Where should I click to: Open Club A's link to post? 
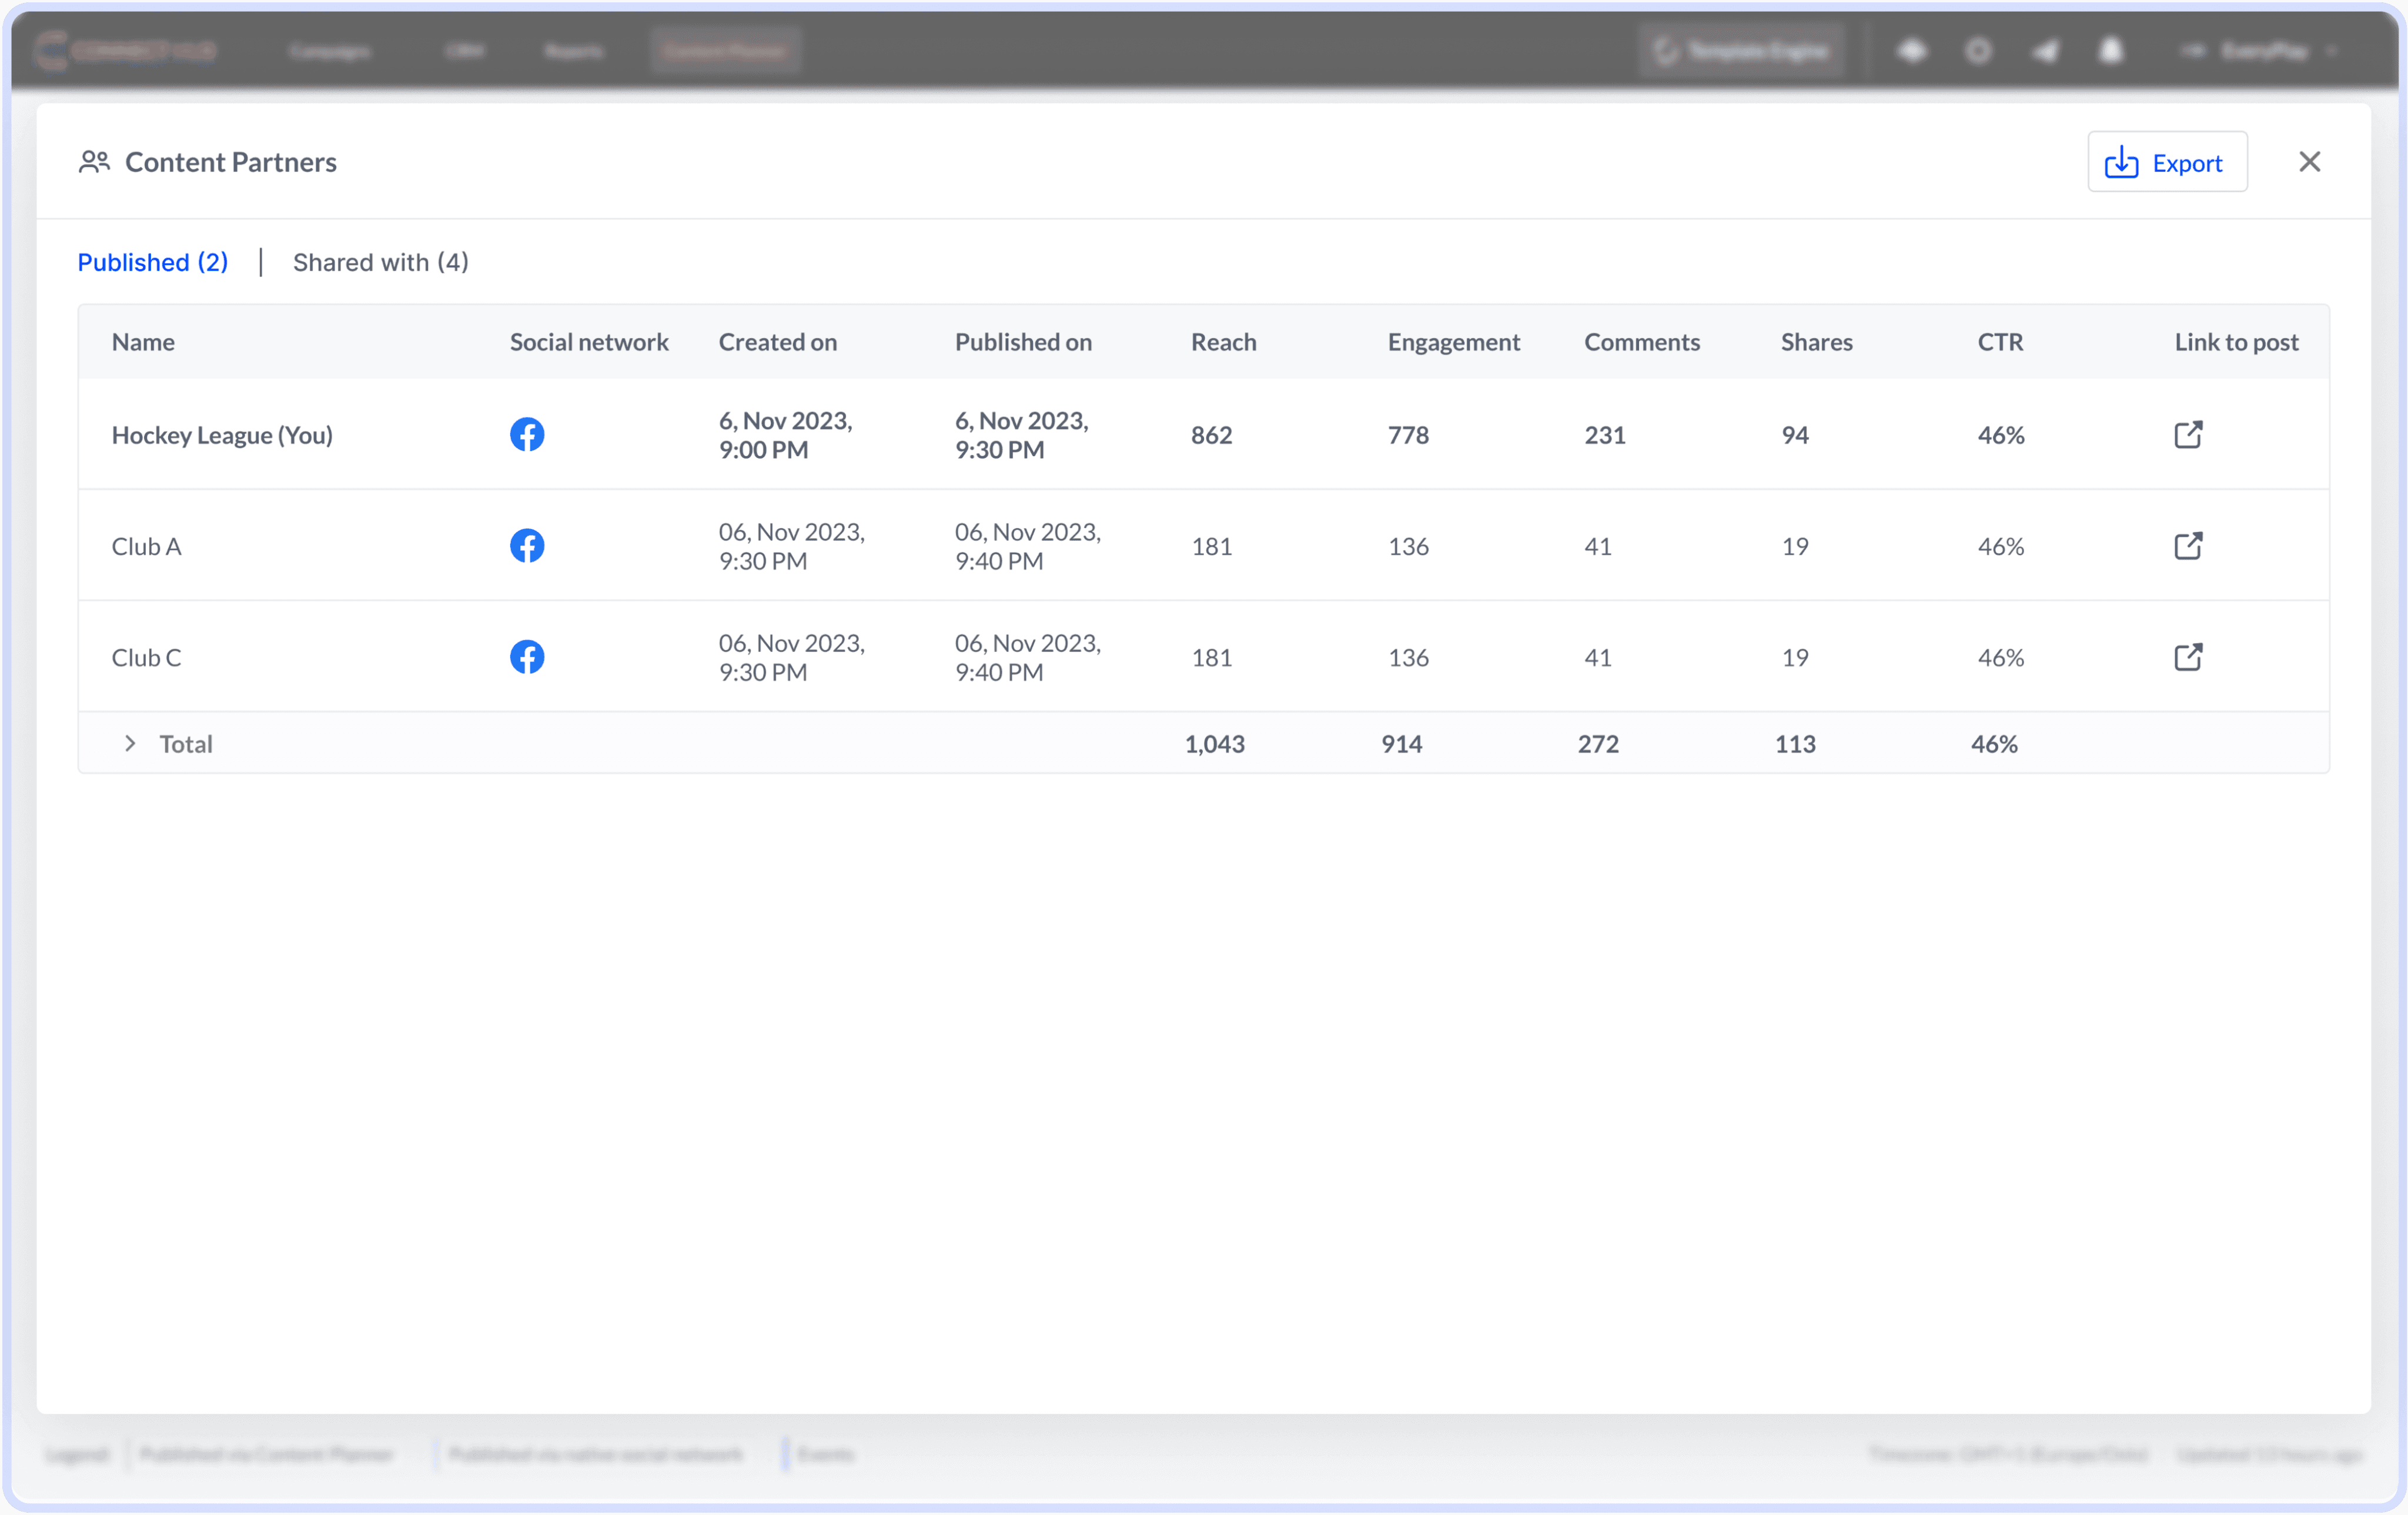(2188, 545)
